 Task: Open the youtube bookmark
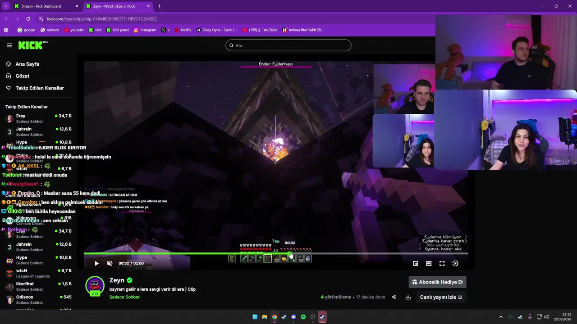click(x=74, y=30)
